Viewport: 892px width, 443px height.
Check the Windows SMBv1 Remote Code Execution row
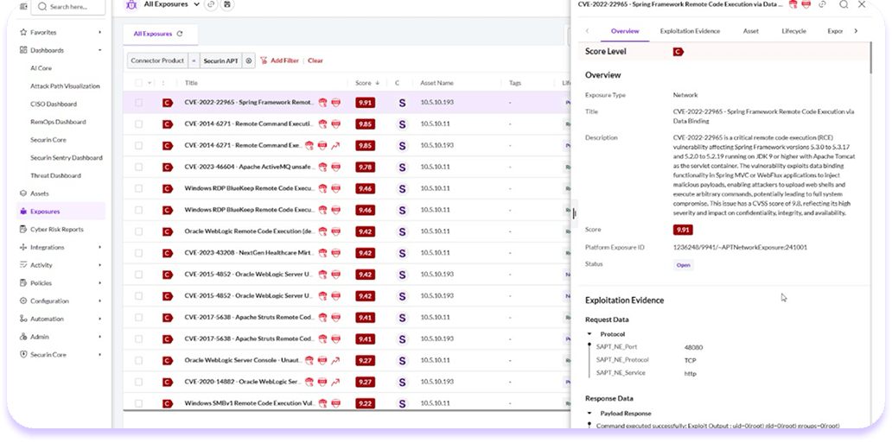click(x=138, y=403)
